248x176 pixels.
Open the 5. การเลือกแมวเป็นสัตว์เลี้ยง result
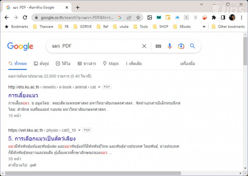pos(42,139)
